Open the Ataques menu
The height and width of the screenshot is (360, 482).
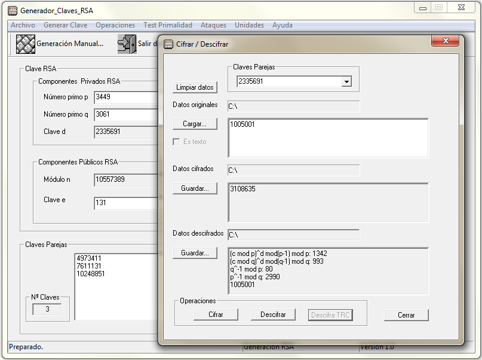pyautogui.click(x=213, y=25)
